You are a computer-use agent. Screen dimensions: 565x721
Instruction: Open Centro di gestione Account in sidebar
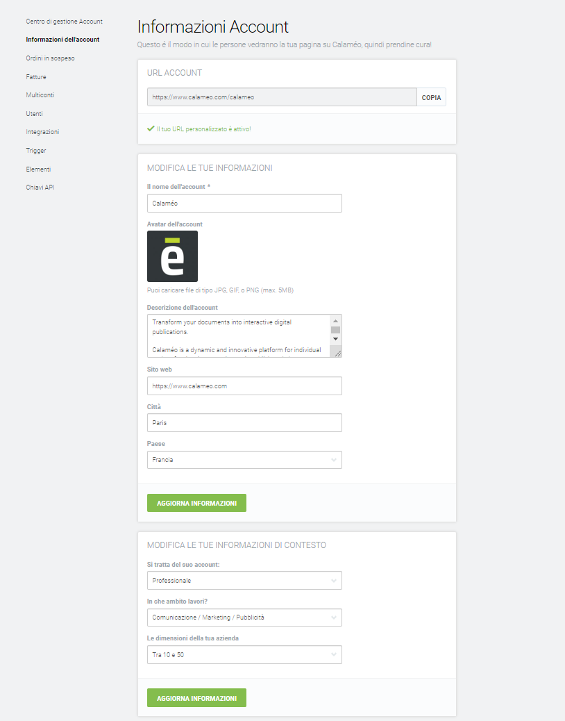(65, 22)
